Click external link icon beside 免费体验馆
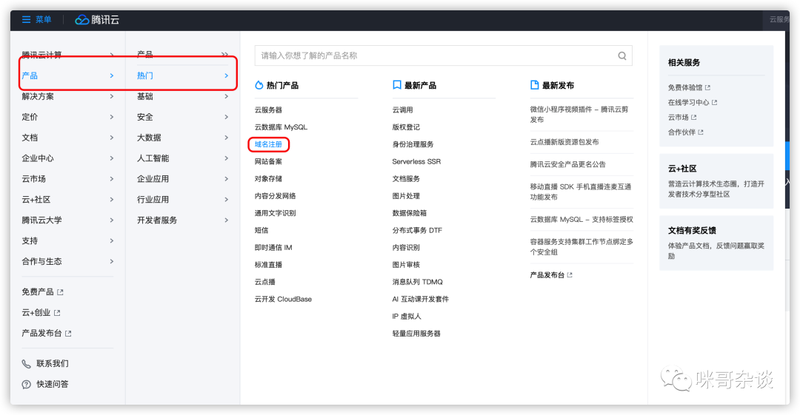Viewport: 800px width, 415px height. coord(707,88)
